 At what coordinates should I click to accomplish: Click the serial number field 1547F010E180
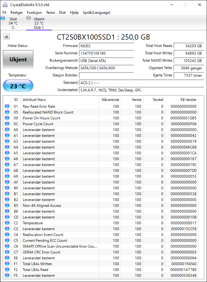tap(106, 53)
